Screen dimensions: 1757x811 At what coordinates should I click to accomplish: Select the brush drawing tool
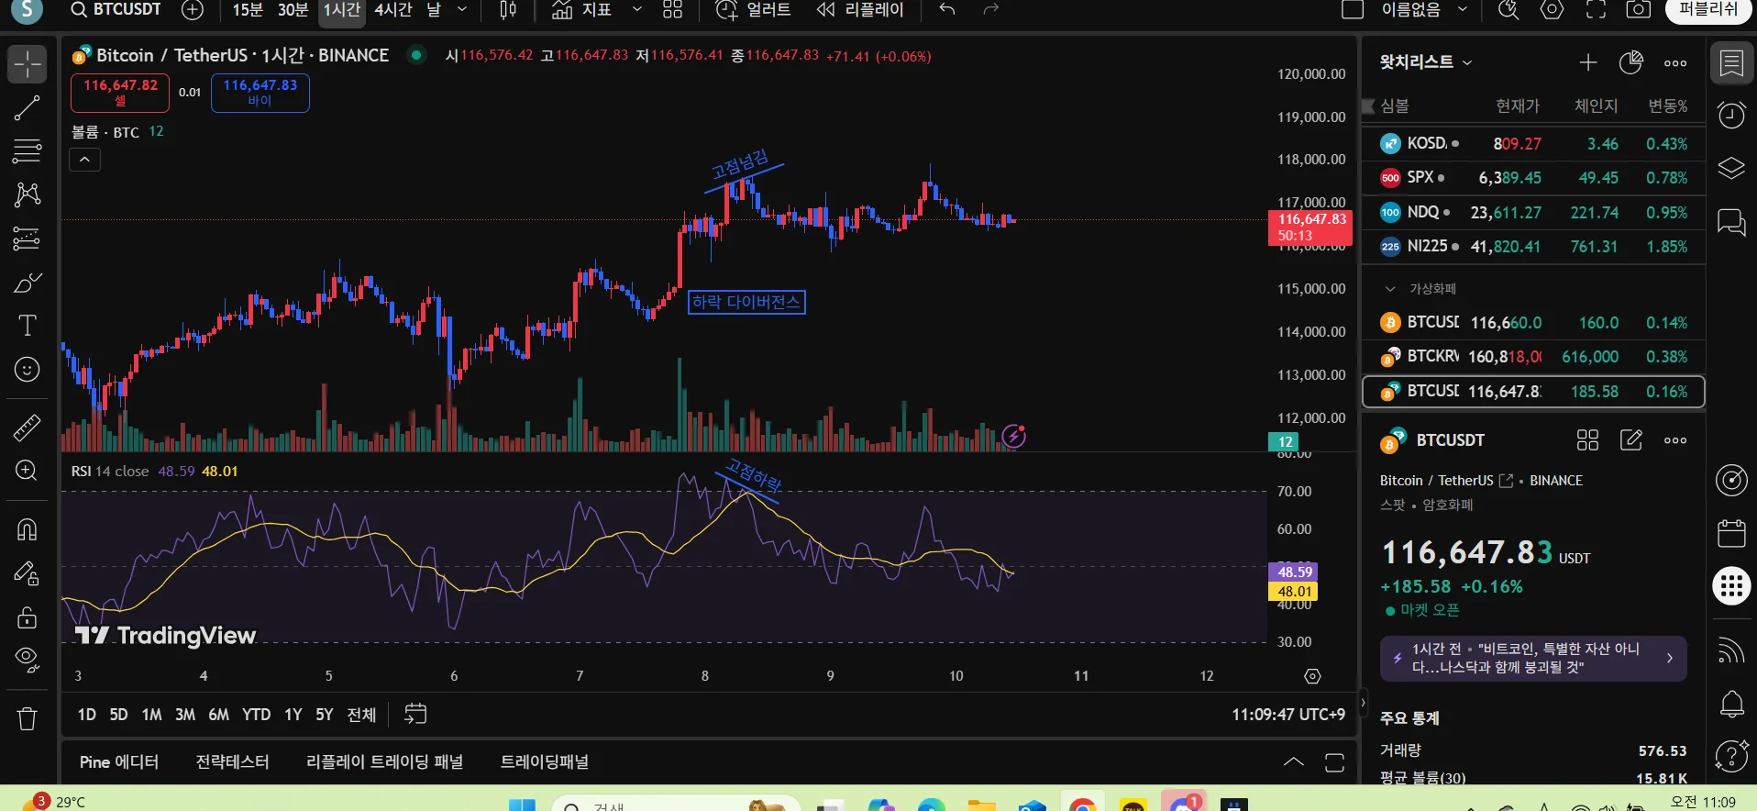coord(27,283)
